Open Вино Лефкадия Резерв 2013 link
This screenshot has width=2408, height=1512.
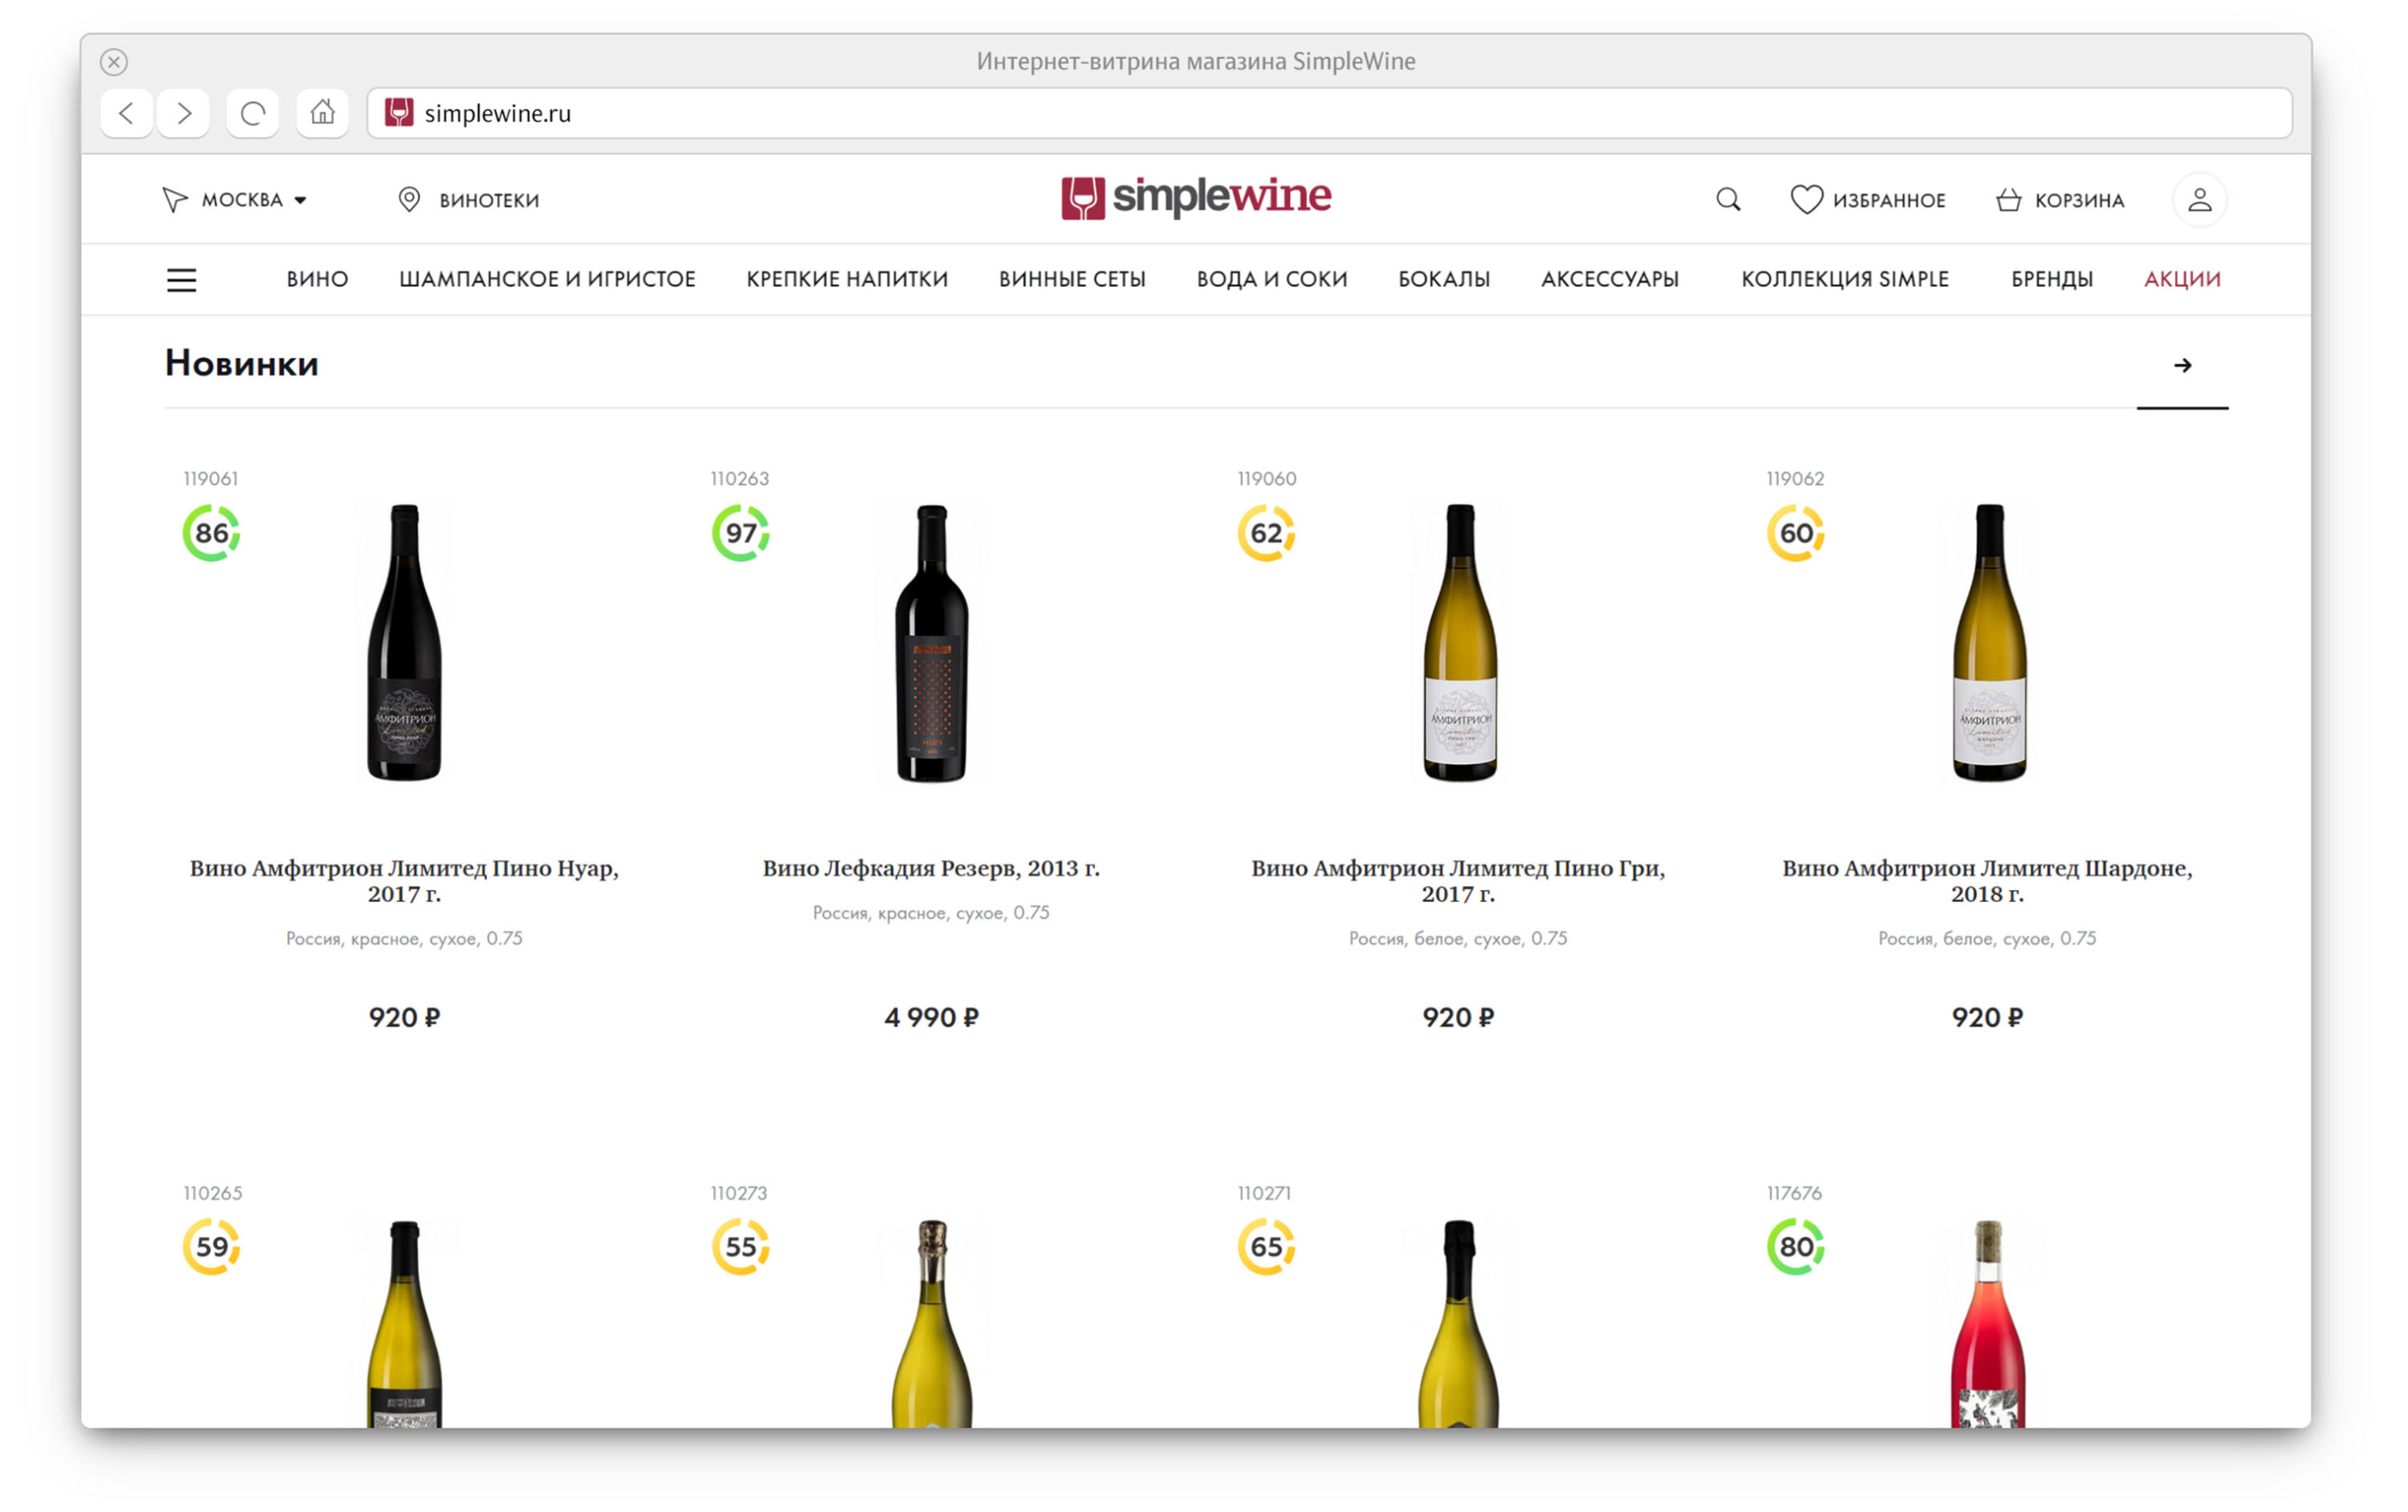point(930,868)
